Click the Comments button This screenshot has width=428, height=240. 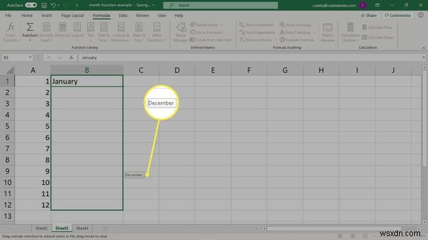tap(398, 16)
